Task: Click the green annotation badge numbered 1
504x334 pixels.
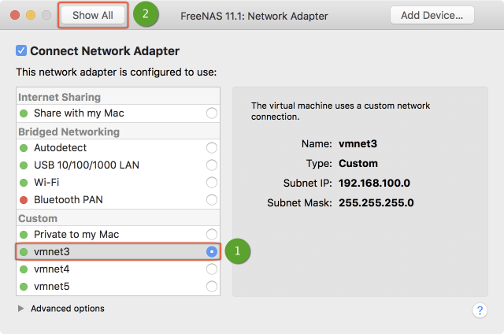Action: [x=237, y=251]
